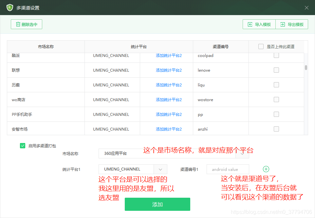Click the trash icon on 删除选中
The image size is (315, 218).
click(18, 24)
